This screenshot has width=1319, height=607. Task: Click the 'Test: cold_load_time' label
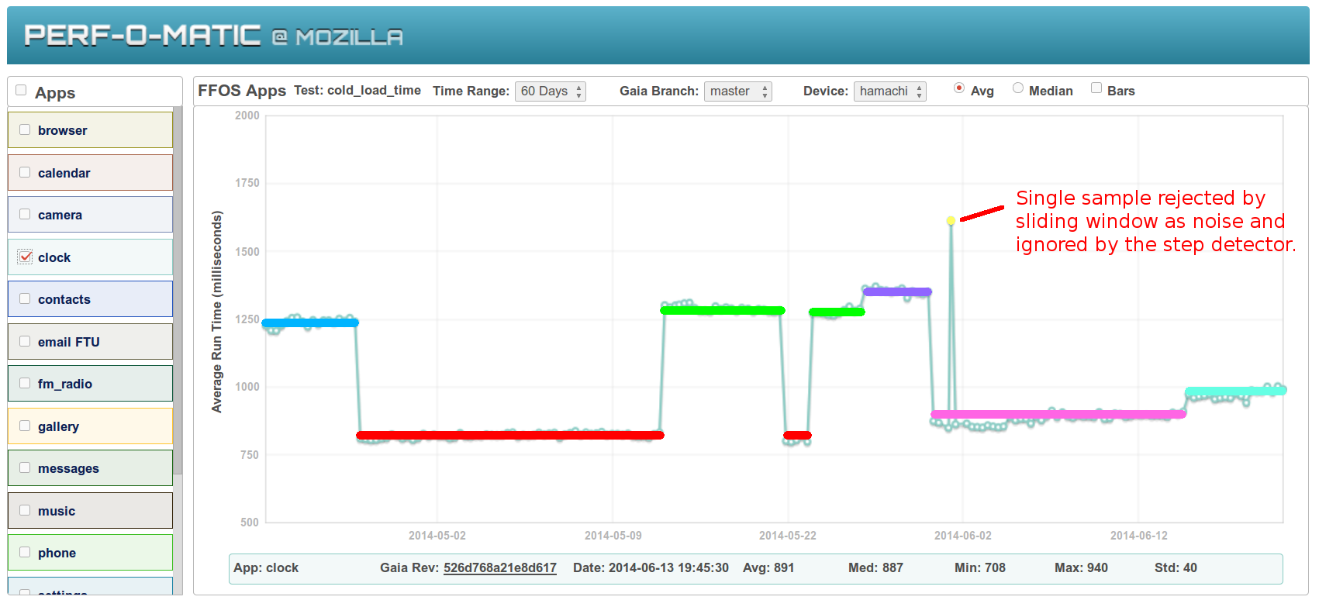click(x=357, y=90)
